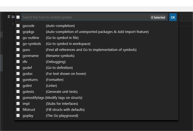Enable the guru tool checkbox
193x131 pixels.
point(18,50)
